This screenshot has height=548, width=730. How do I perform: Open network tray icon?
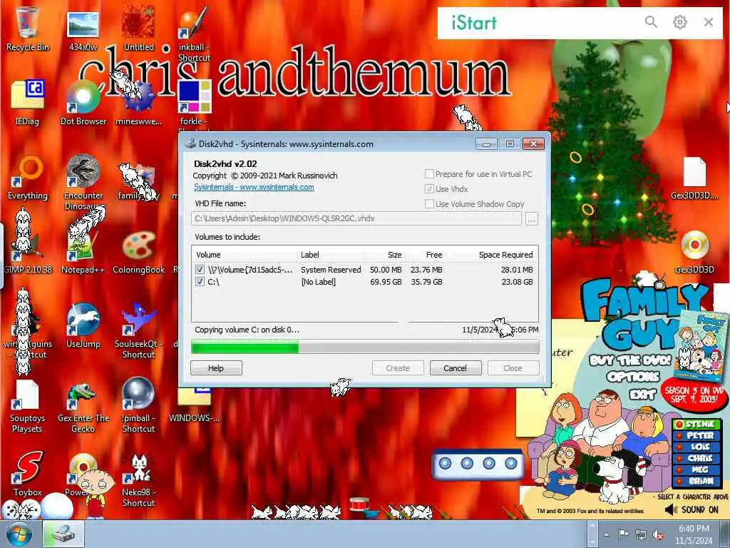tap(641, 534)
